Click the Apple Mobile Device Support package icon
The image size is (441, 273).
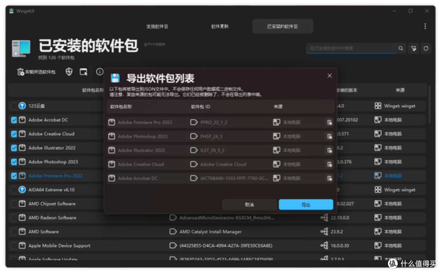(22, 246)
